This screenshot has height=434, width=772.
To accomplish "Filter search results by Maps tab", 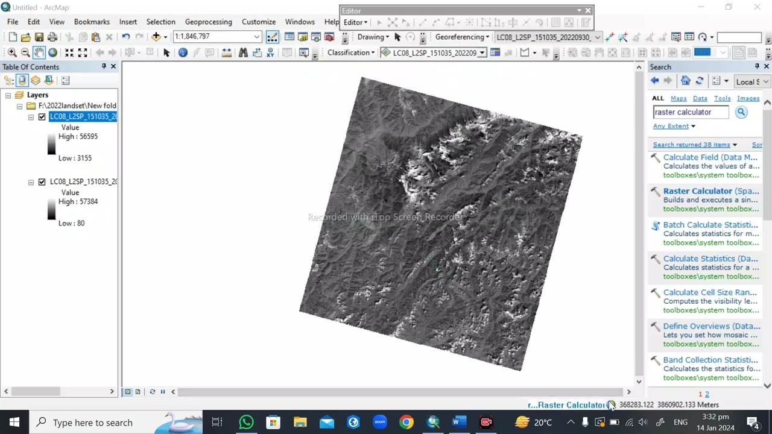I will tap(679, 98).
